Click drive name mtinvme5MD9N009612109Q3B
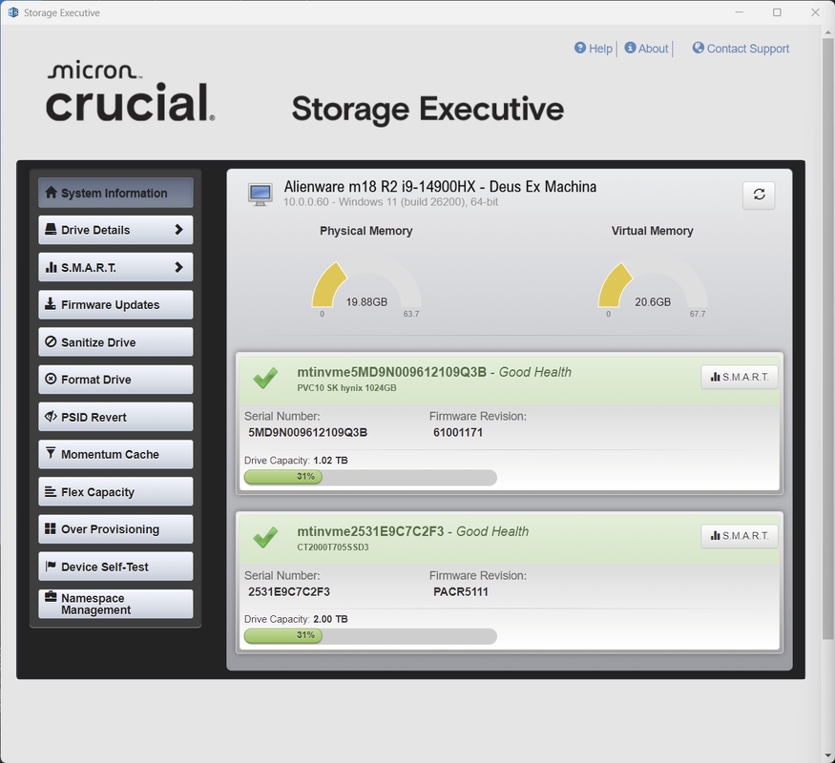Viewport: 835px width, 763px height. pyautogui.click(x=391, y=372)
